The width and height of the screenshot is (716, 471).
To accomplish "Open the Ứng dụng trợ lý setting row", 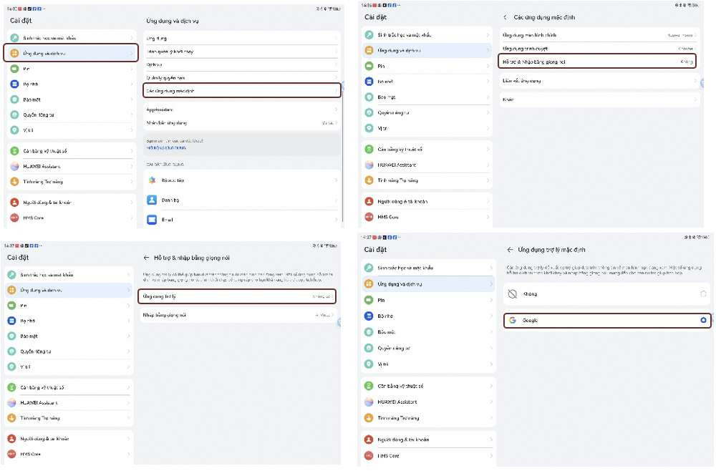I will point(237,296).
